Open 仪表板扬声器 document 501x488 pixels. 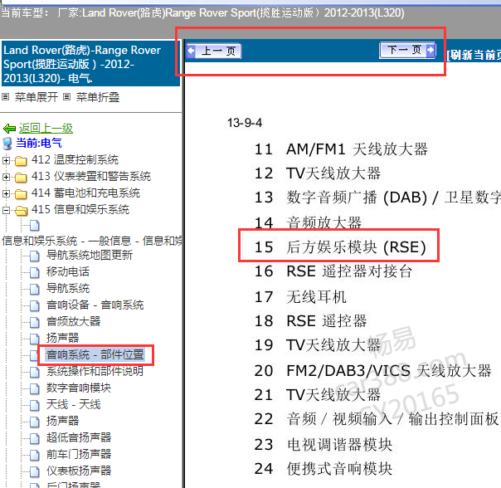point(79,471)
